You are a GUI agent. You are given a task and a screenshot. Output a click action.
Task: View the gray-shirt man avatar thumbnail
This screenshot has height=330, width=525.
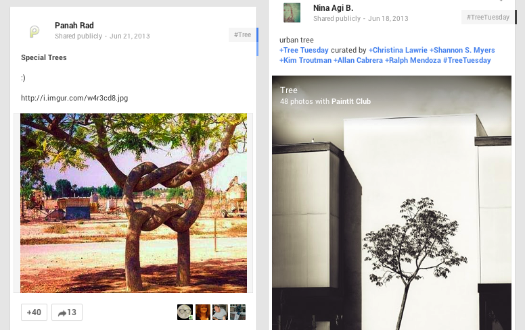coord(220,312)
